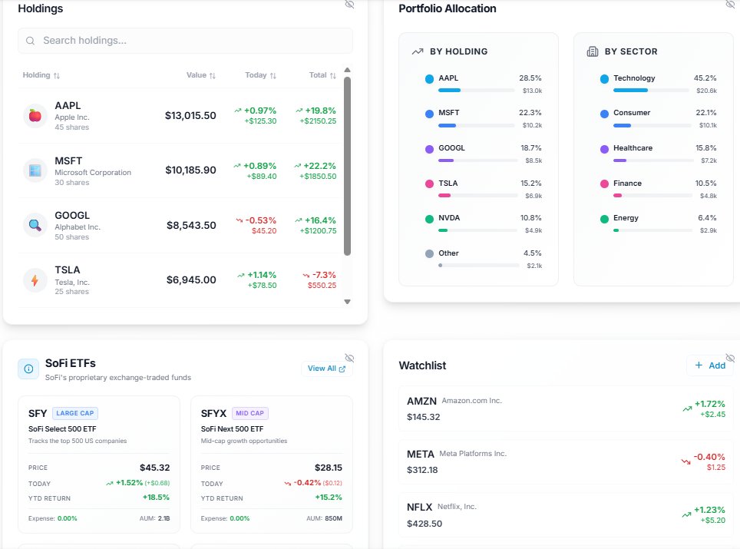Click Consumer blue dot in By Sector

point(604,114)
